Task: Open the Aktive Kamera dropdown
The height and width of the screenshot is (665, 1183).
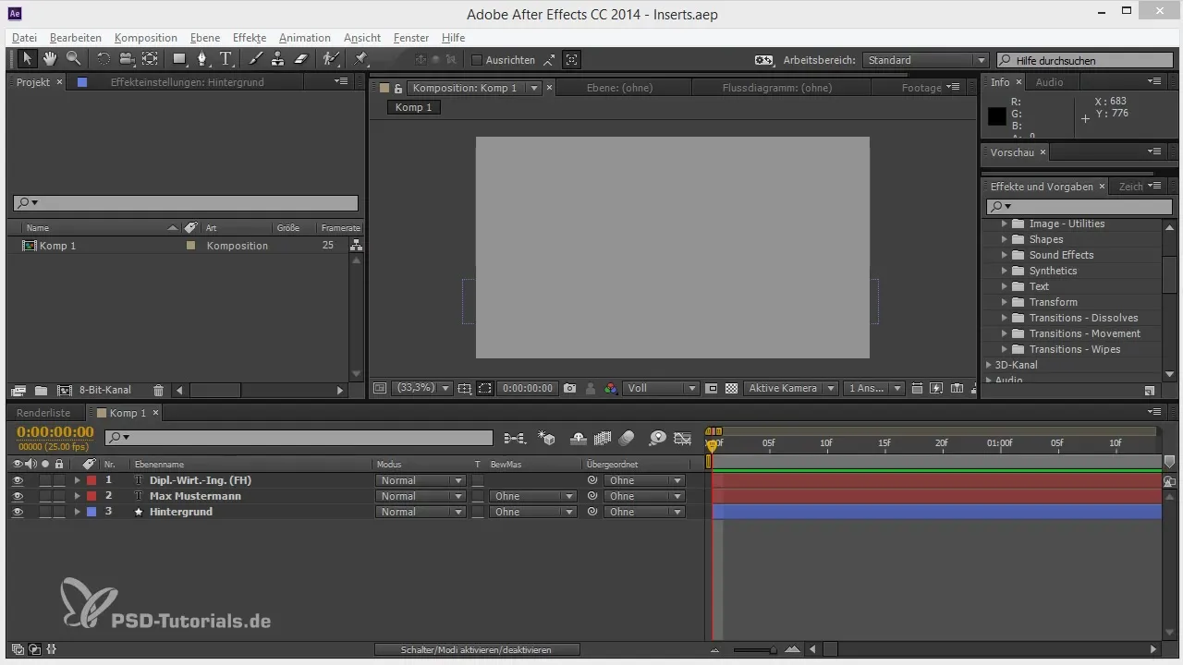Action: point(791,389)
